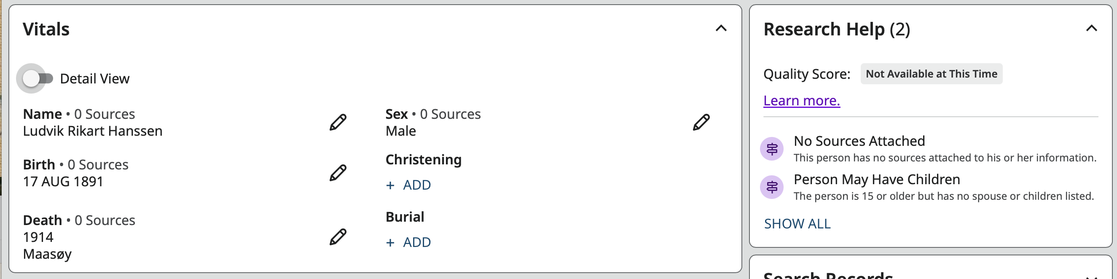
Task: Click the plus icon to add Christening
Action: click(390, 185)
